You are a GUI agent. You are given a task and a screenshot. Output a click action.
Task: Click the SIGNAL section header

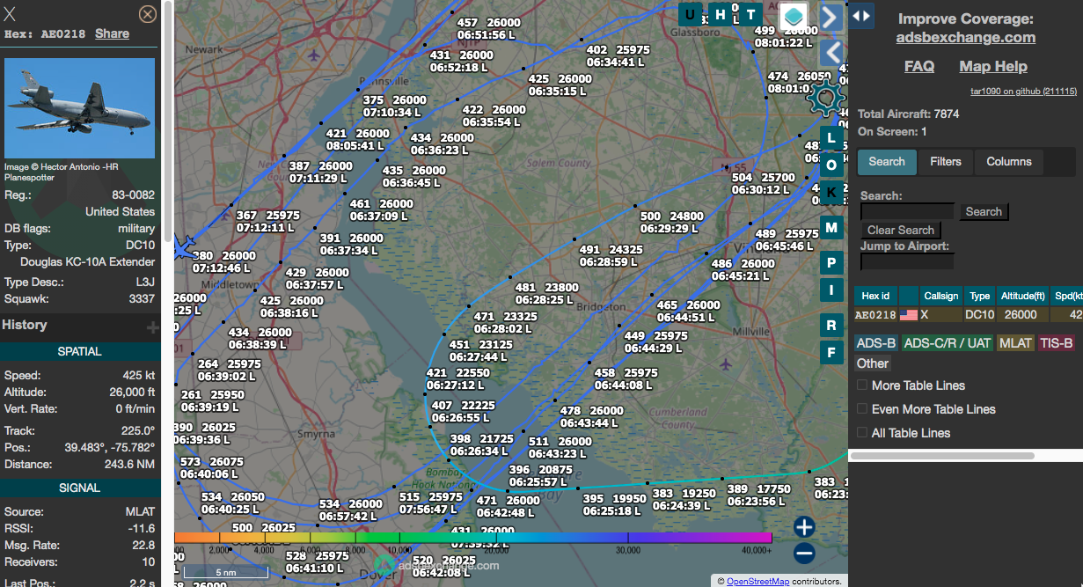pyautogui.click(x=79, y=488)
